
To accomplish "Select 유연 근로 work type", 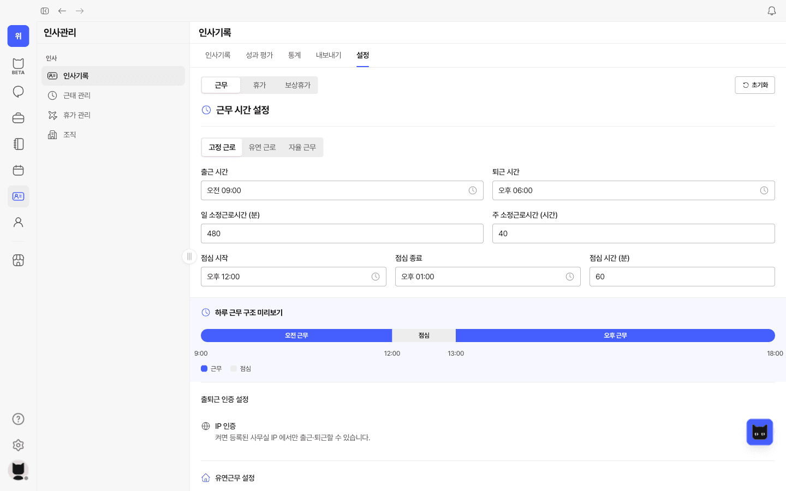I will pyautogui.click(x=262, y=147).
